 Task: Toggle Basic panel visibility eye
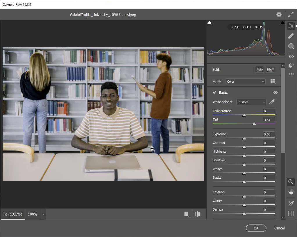click(275, 93)
